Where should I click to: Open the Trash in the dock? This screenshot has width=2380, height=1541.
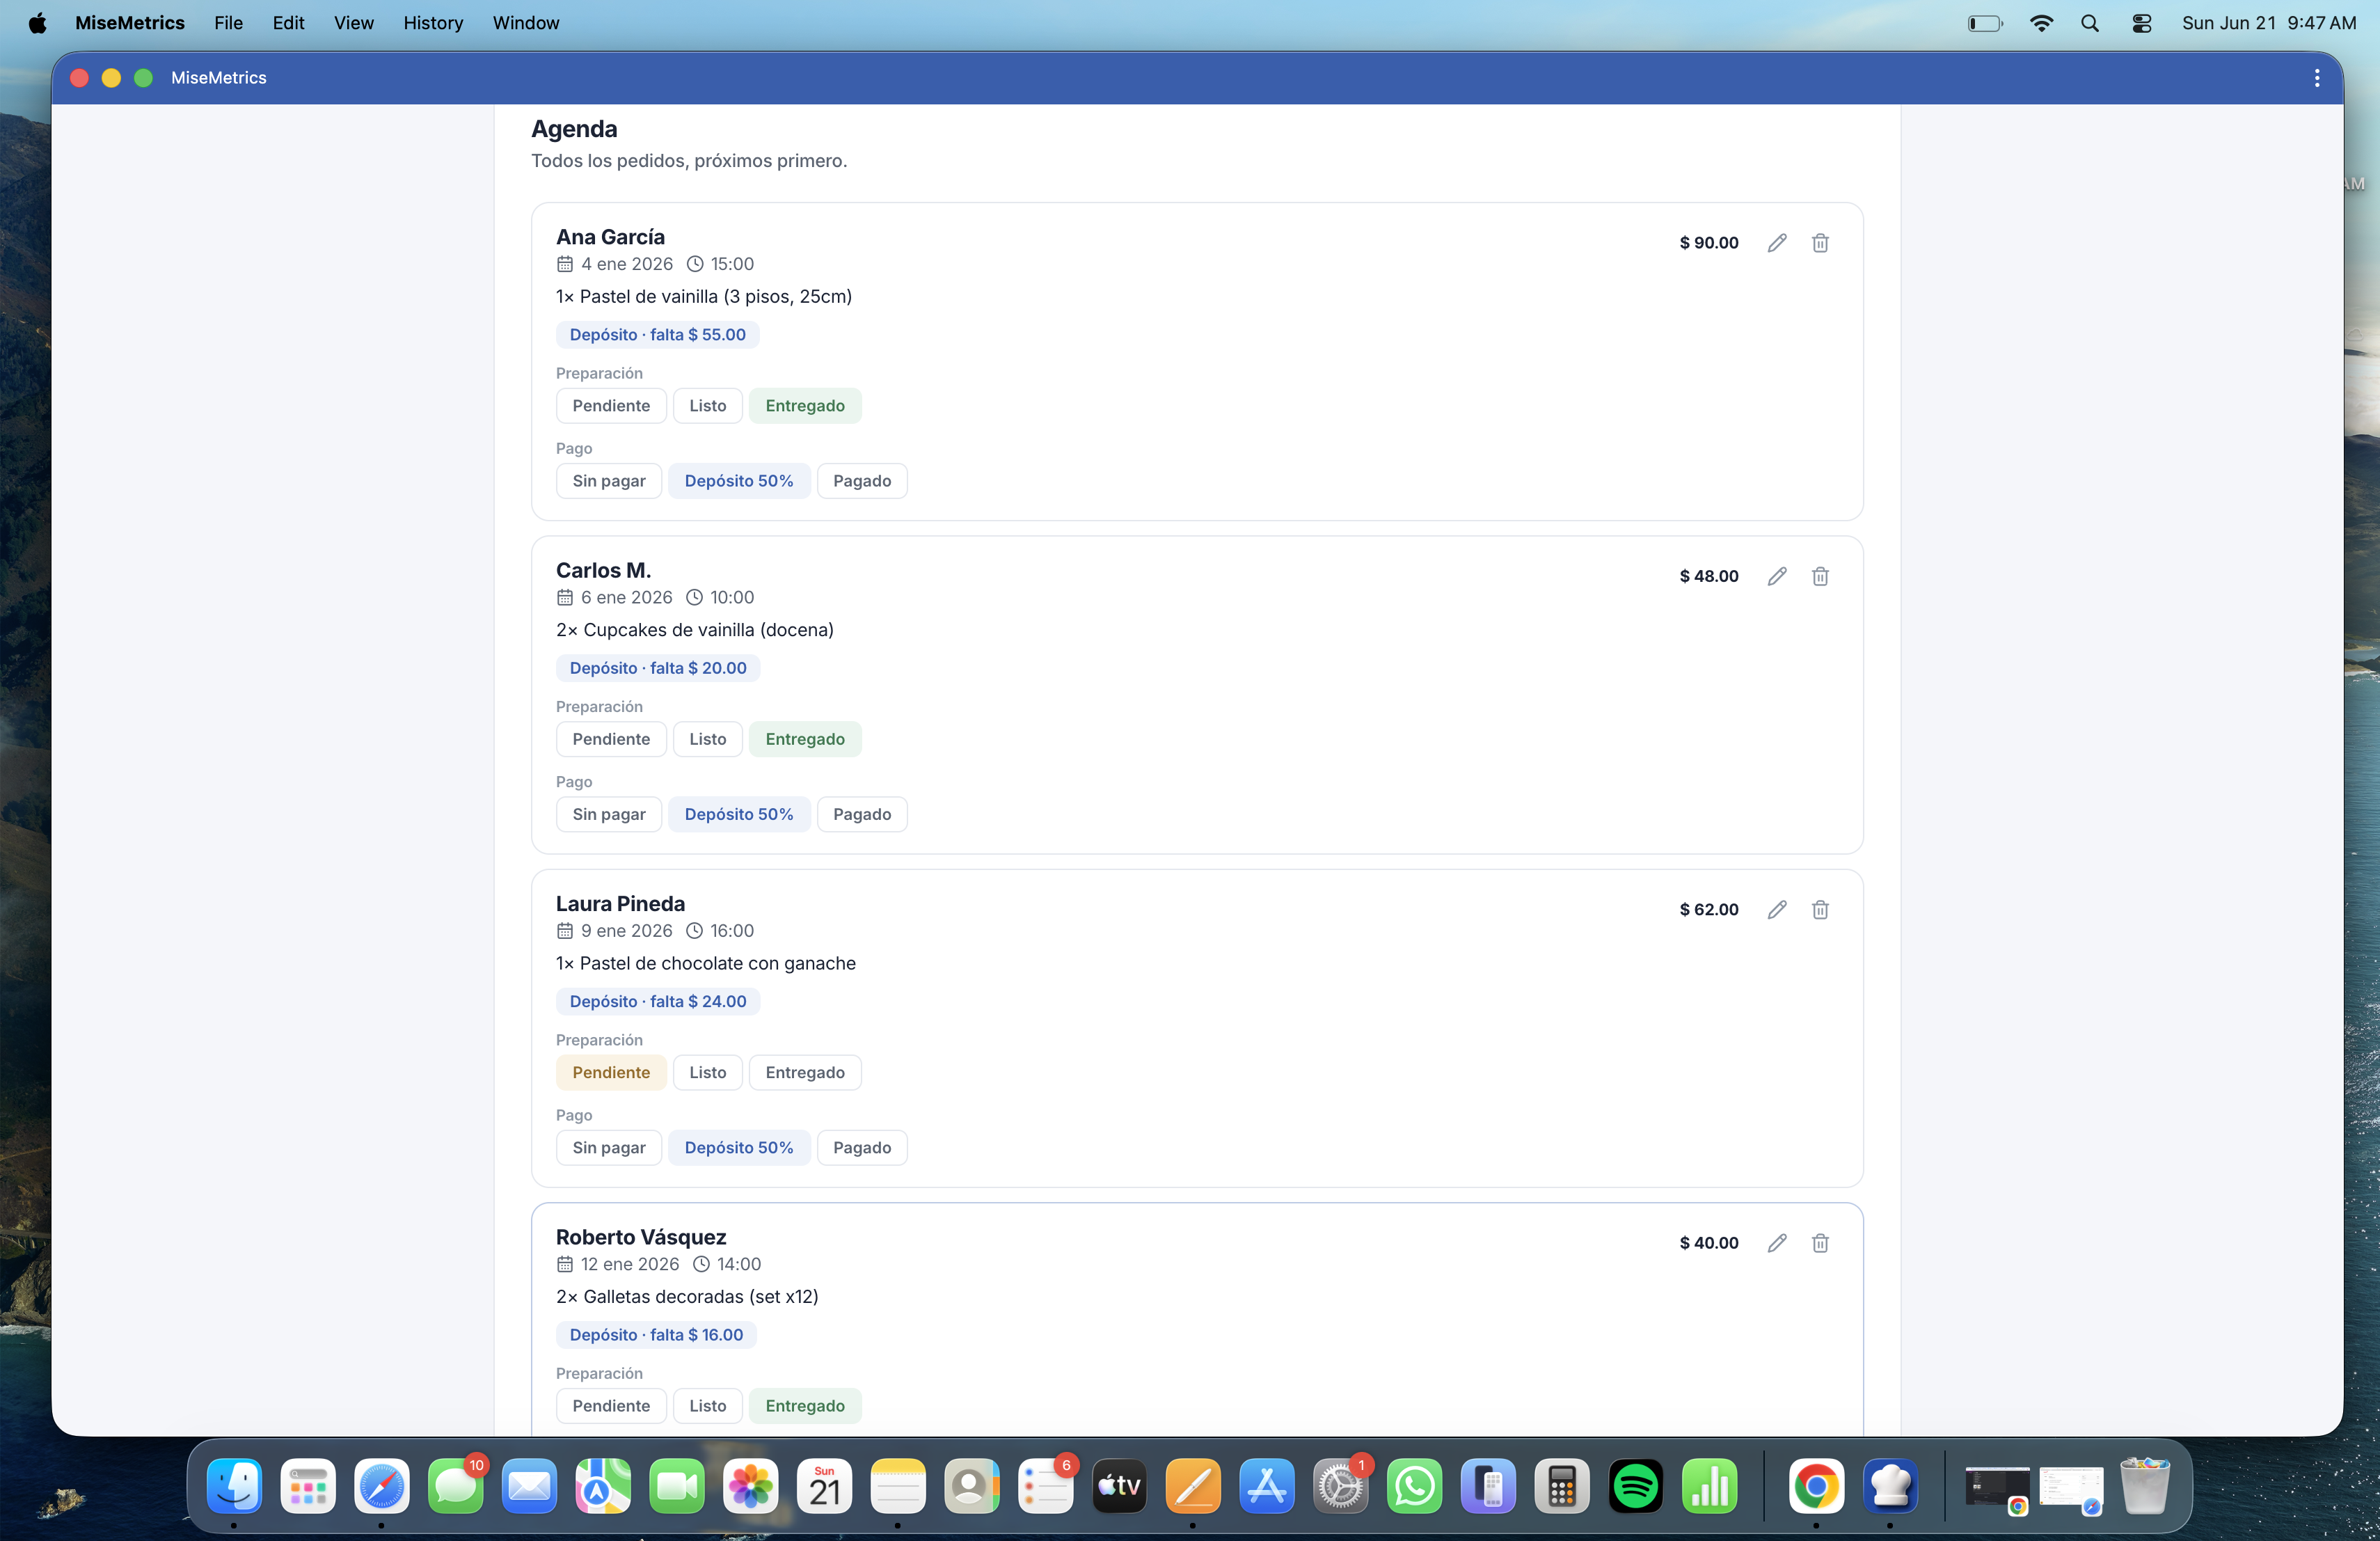pos(2144,1486)
